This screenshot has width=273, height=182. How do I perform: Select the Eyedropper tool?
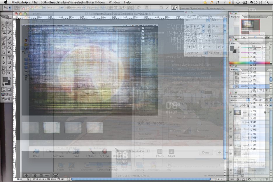point(9,68)
